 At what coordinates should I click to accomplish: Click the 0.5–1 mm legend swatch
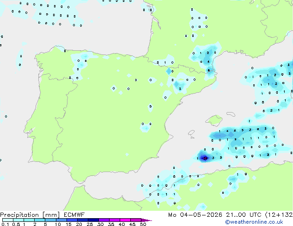coord(18,220)
